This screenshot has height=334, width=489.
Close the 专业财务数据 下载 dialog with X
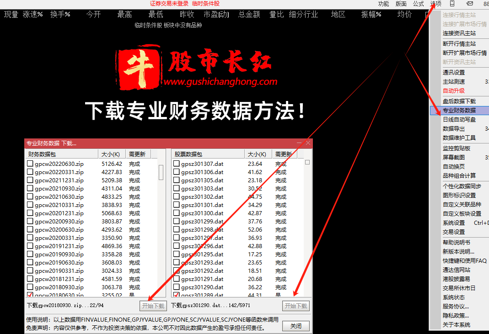[308, 143]
